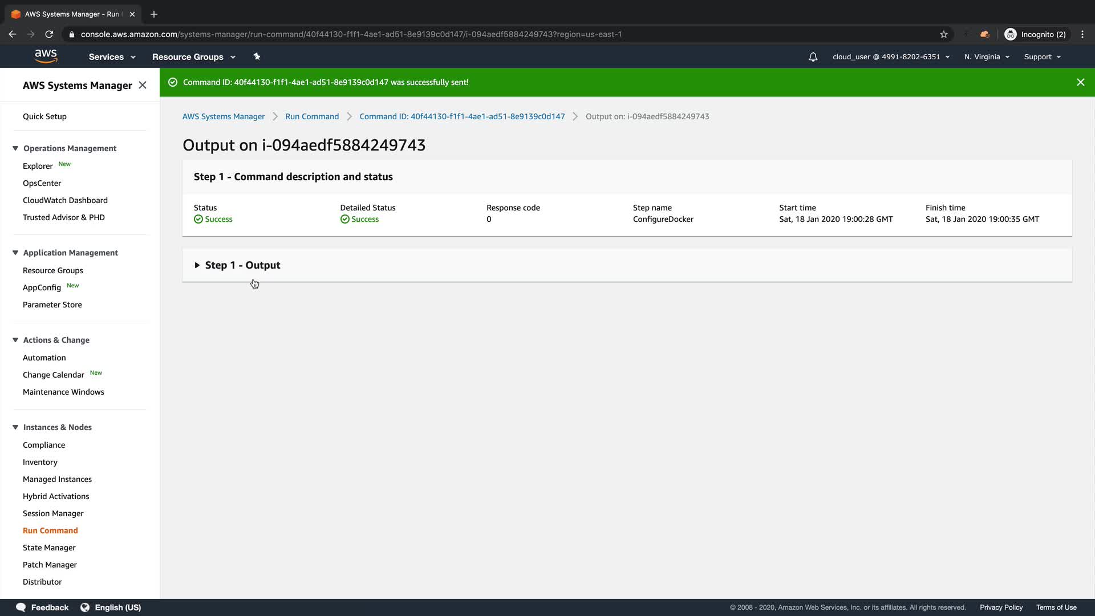
Task: Open the Services dropdown menu
Action: click(112, 57)
